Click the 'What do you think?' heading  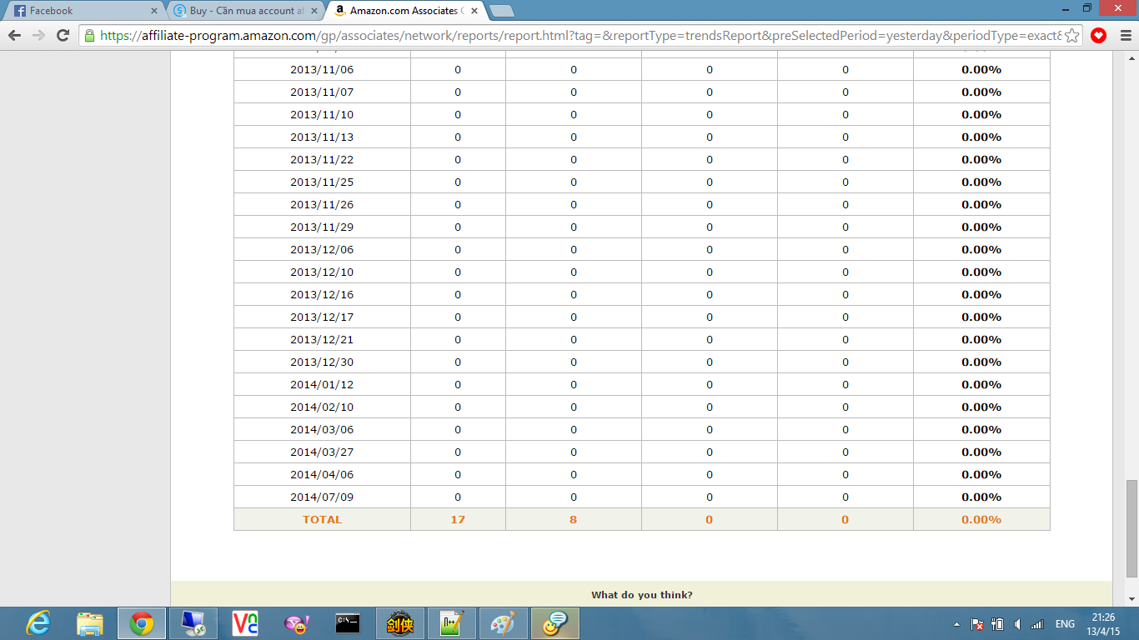click(642, 595)
